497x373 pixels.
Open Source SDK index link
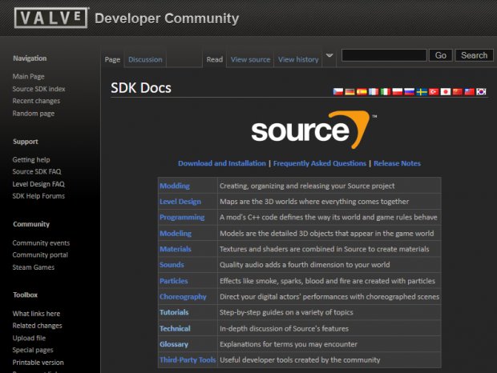pos(38,89)
